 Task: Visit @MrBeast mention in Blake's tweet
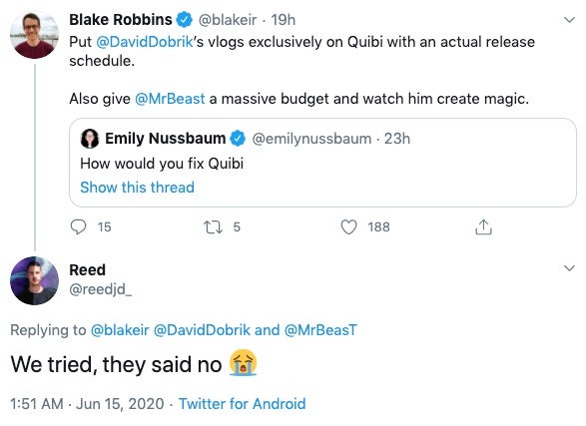(170, 99)
